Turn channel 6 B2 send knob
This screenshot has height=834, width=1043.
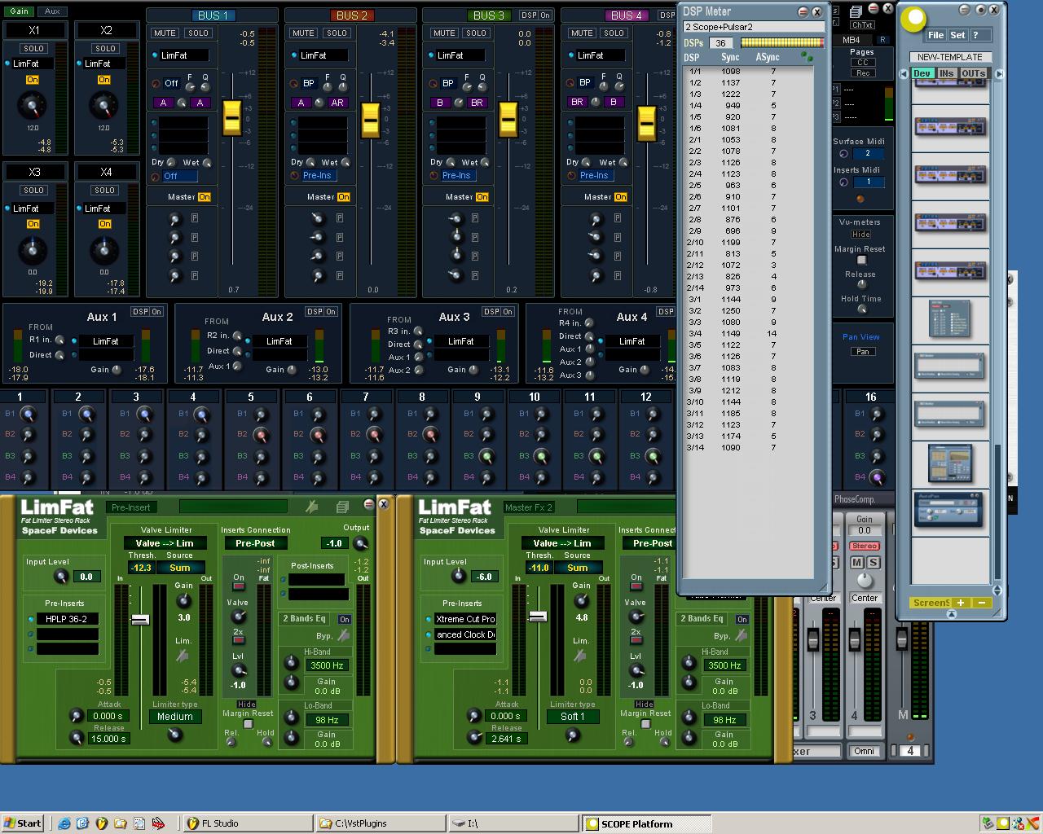(x=318, y=435)
